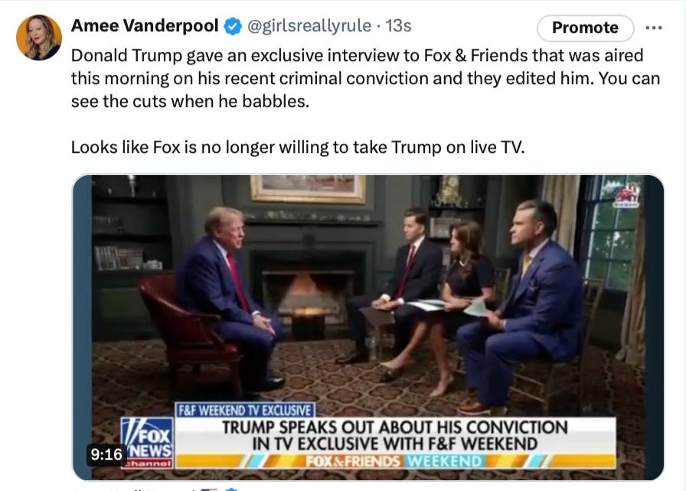Open the 13s timestamp permalink

399,26
